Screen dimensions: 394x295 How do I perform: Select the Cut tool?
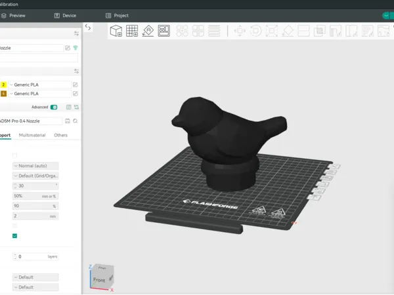(x=303, y=31)
